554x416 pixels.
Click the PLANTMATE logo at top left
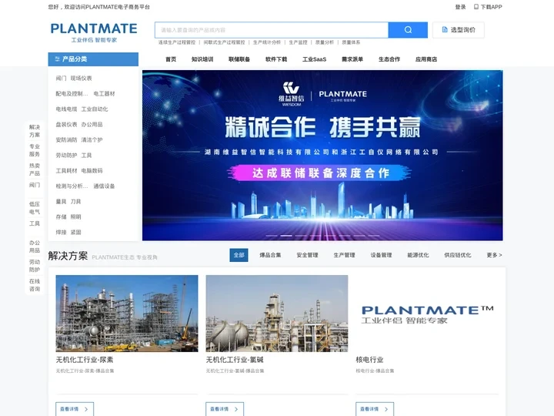pos(94,32)
